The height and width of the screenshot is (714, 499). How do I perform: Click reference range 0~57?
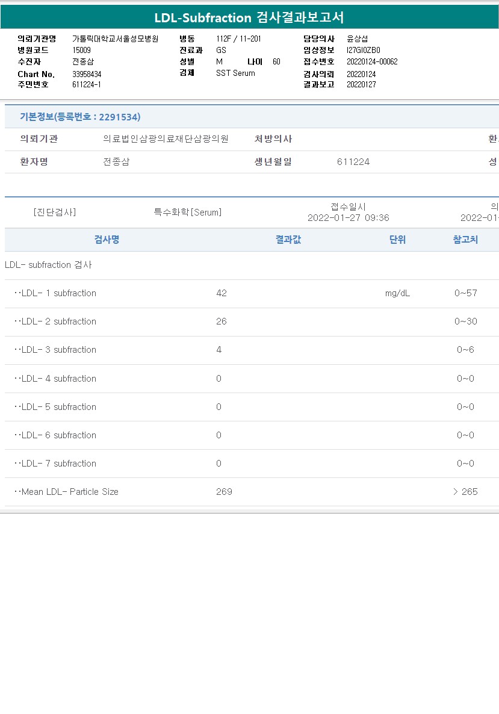pos(466,293)
